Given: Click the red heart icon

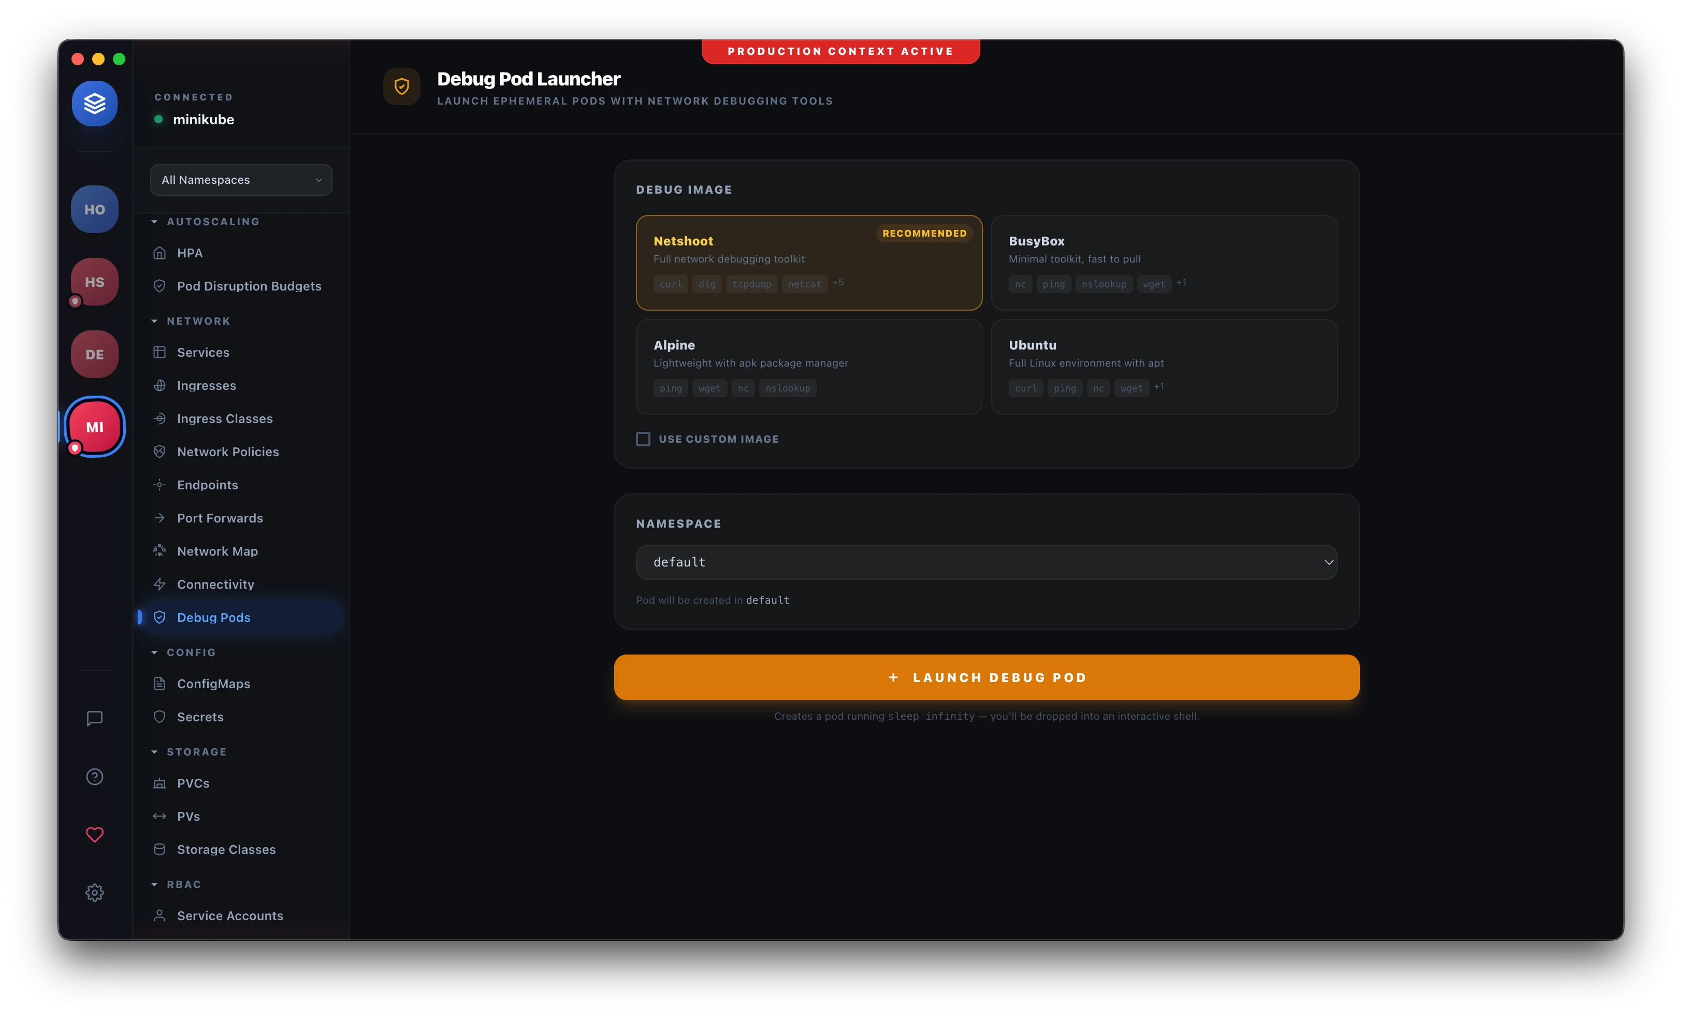Looking at the screenshot, I should [94, 835].
